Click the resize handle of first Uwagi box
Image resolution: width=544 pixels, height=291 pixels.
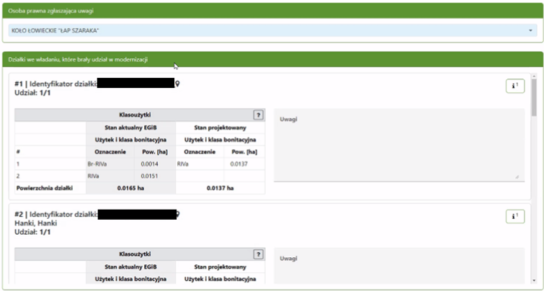tap(517, 176)
